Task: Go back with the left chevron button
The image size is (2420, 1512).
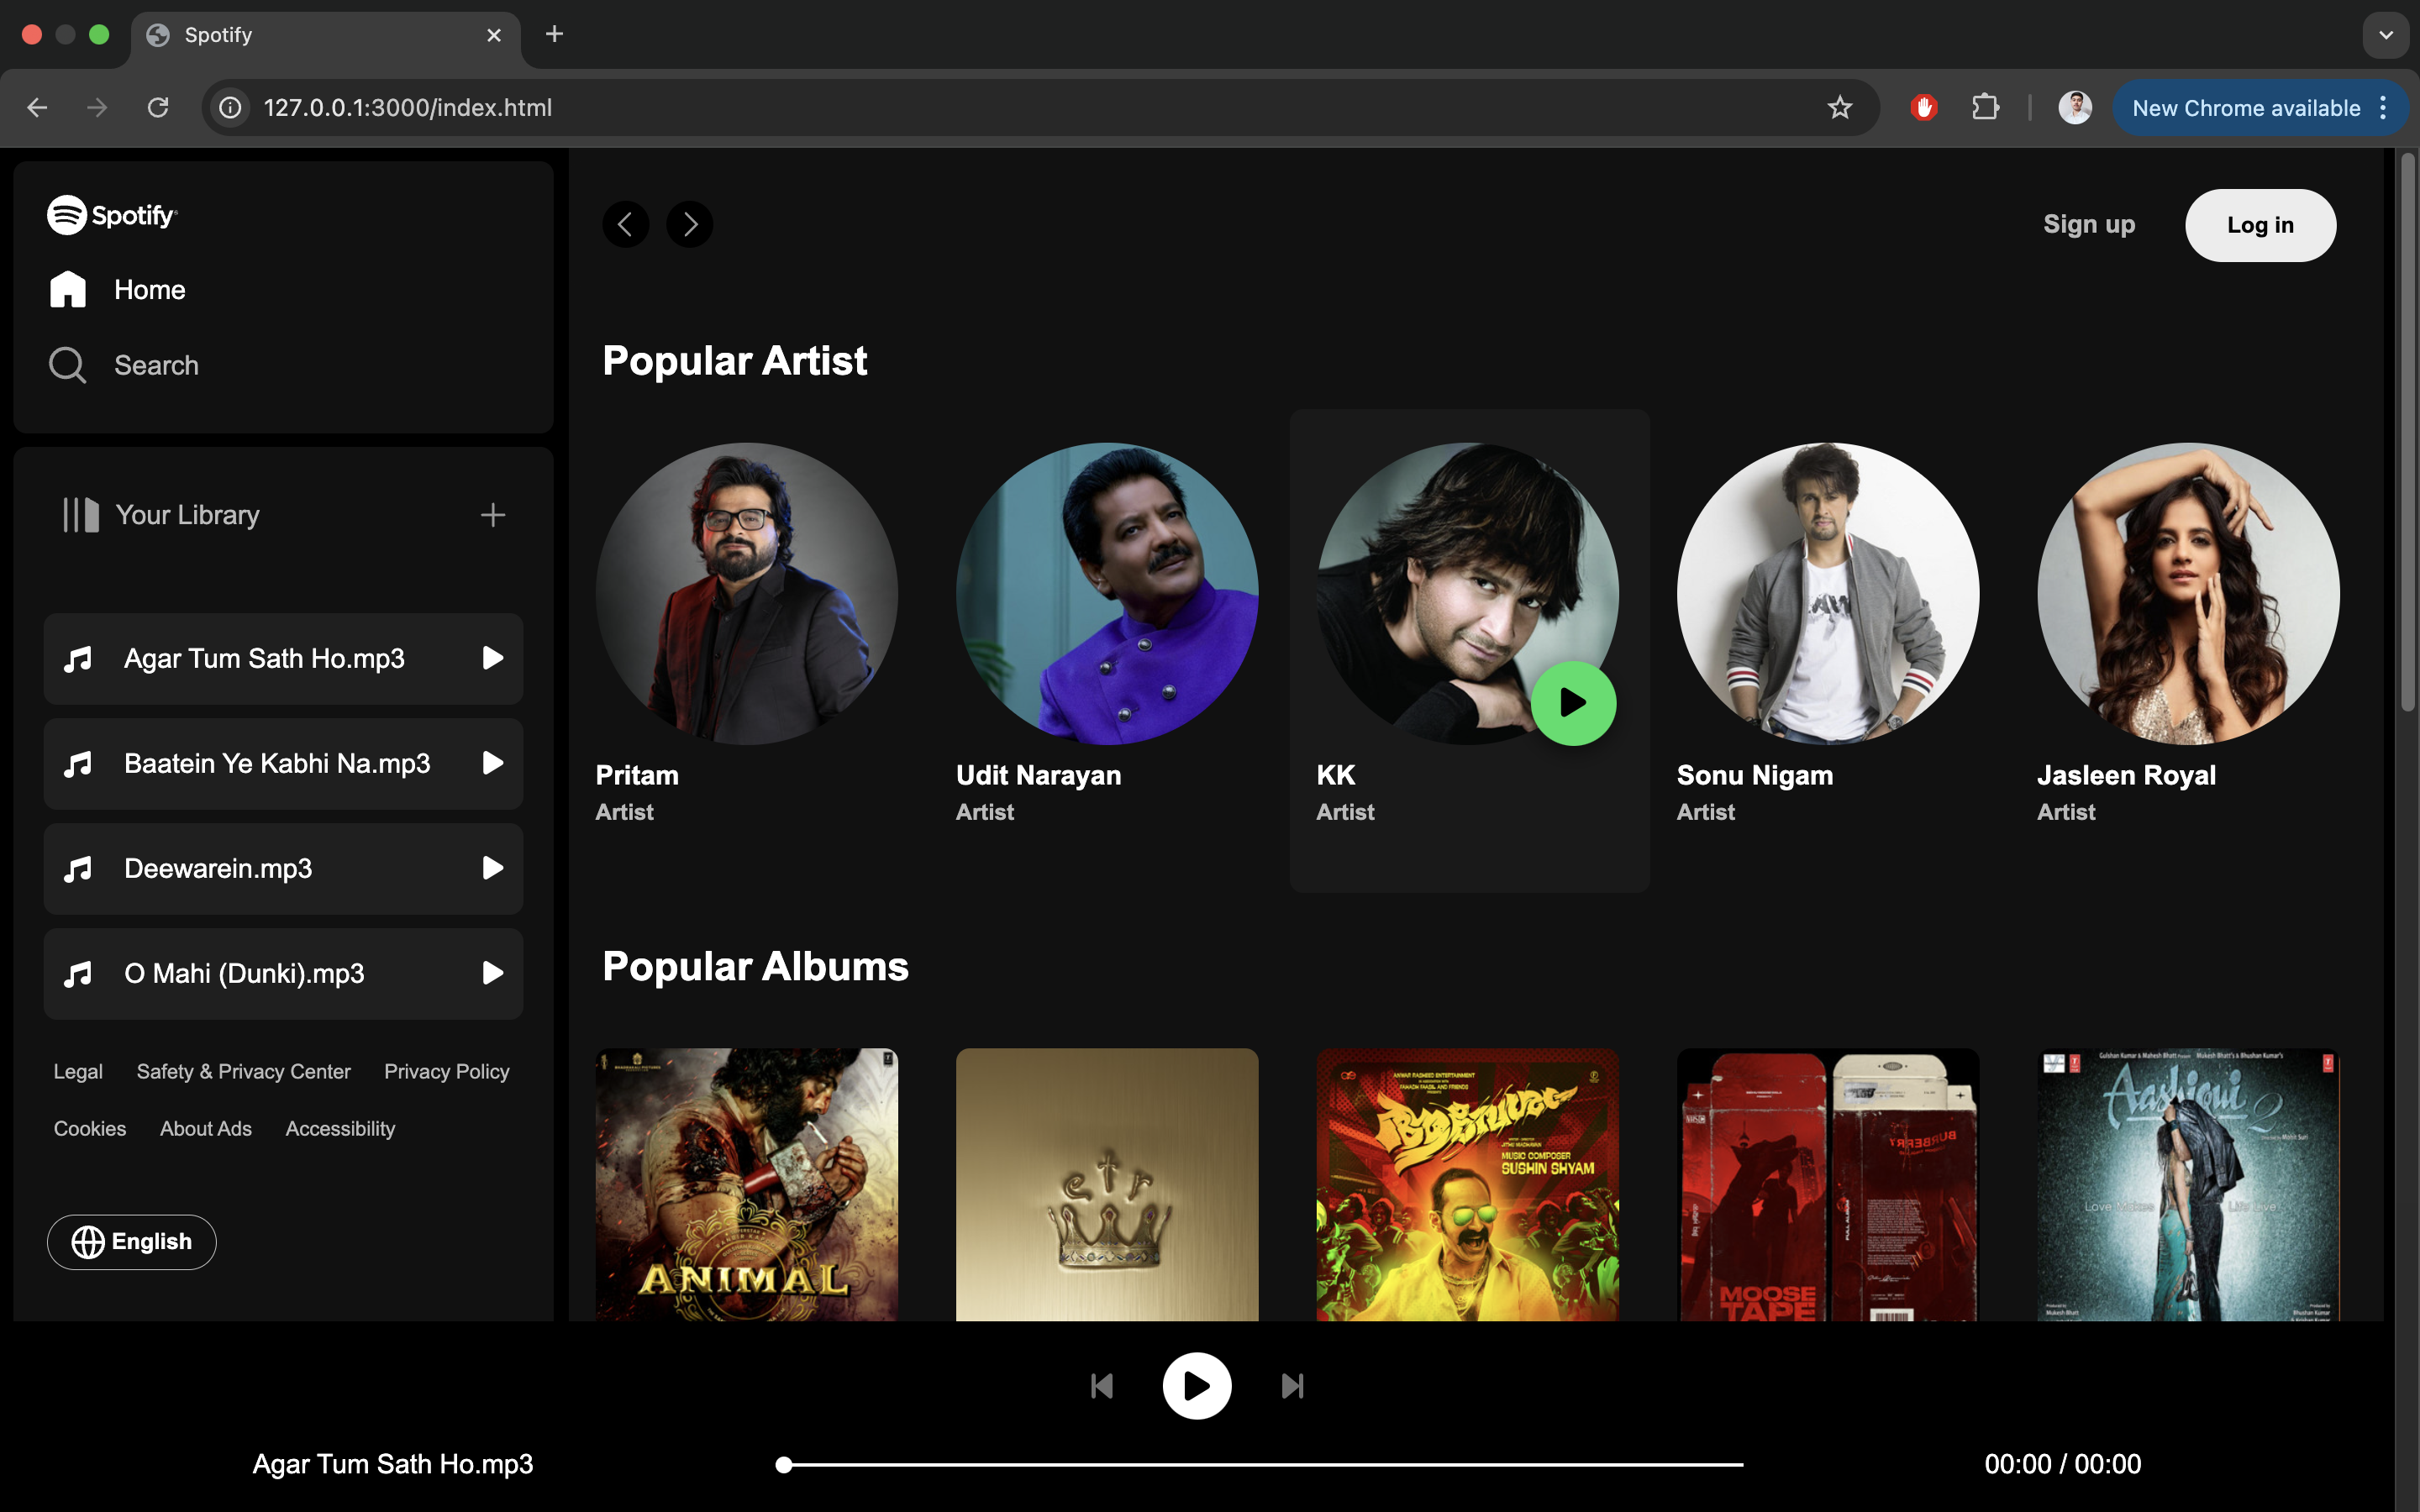Action: 626,224
